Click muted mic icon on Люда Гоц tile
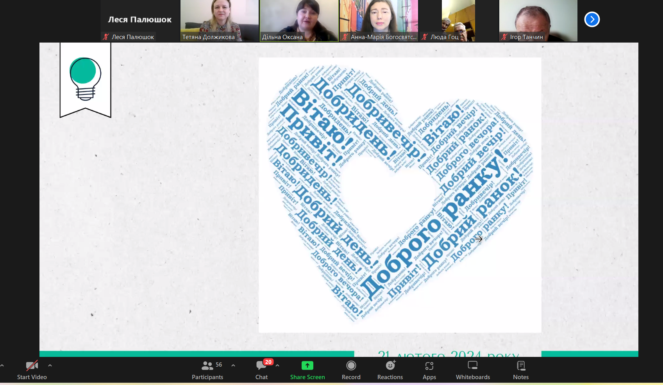 click(424, 37)
